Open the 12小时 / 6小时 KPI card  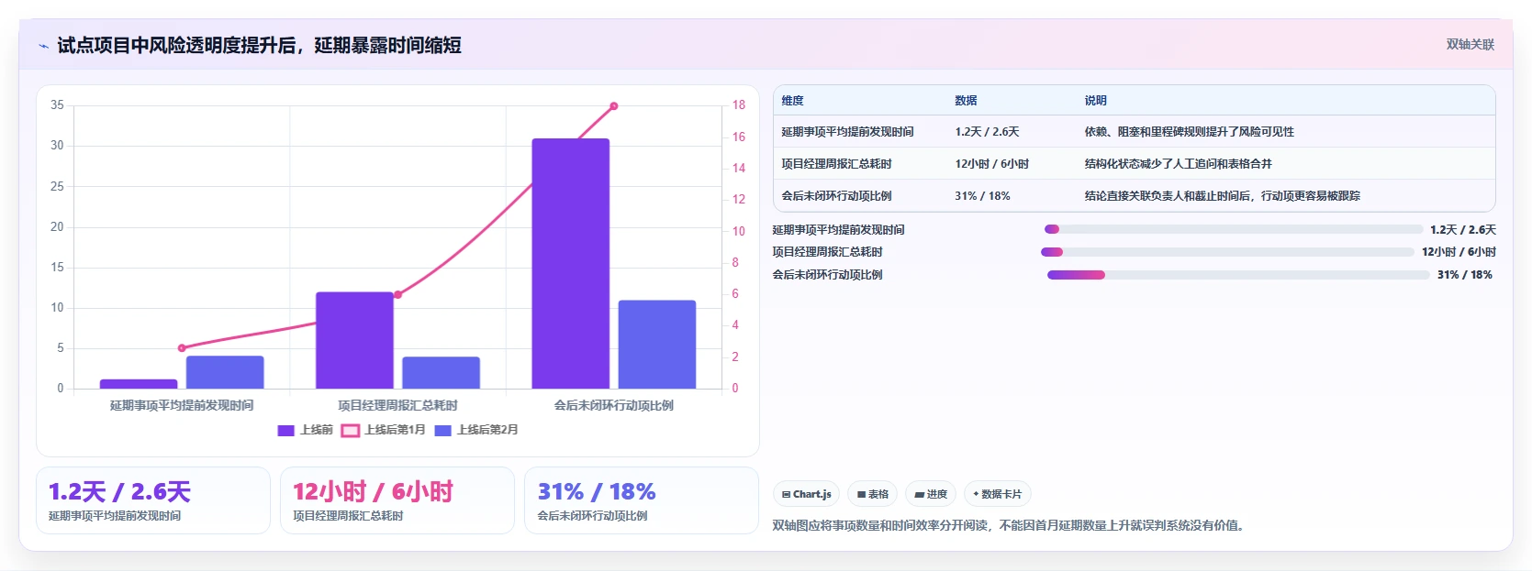pyautogui.click(x=397, y=500)
